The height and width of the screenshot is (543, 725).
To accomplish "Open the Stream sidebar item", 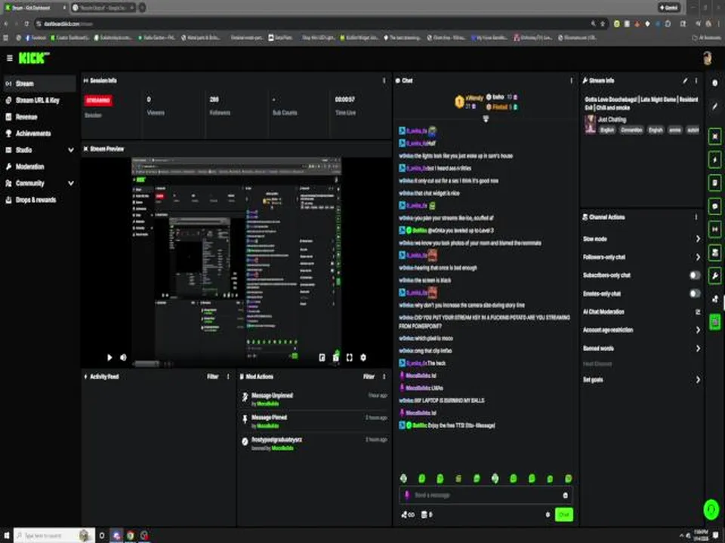I will pos(39,84).
